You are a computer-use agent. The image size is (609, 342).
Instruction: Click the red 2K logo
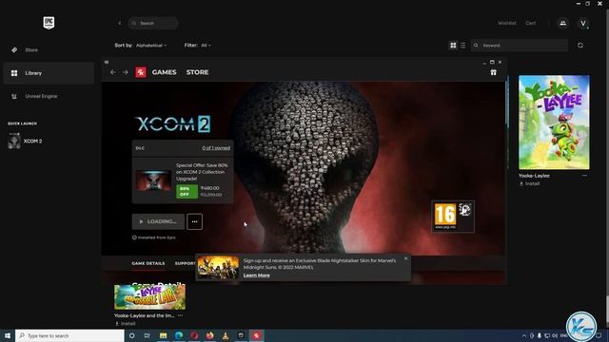click(141, 72)
